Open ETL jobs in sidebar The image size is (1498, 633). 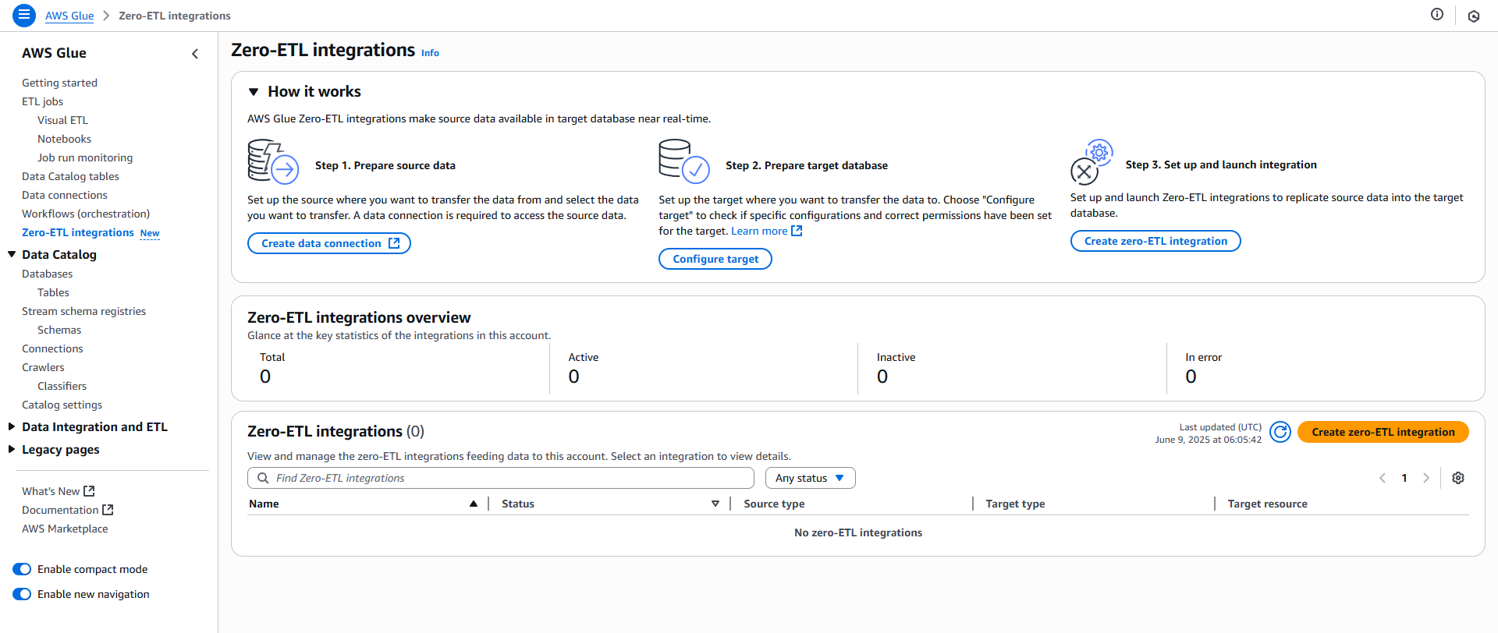[42, 101]
